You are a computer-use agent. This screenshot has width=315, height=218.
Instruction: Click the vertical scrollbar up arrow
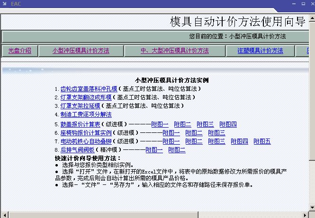tap(312, 18)
